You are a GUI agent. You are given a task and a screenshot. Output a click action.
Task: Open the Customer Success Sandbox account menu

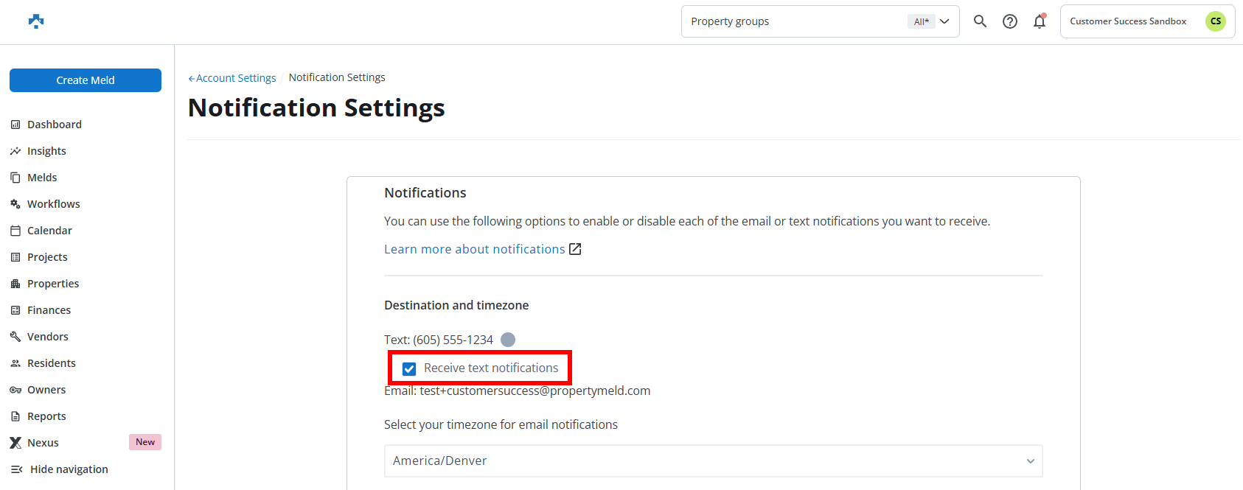point(1128,21)
